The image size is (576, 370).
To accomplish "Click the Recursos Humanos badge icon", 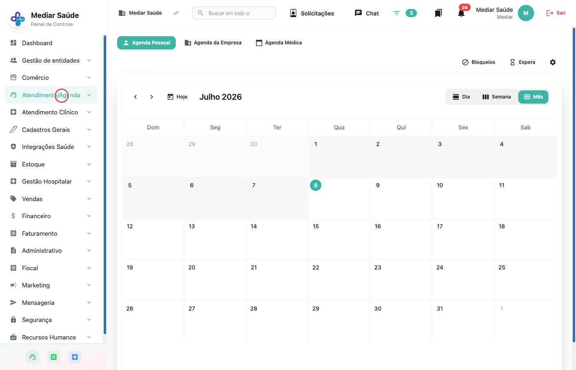I will (x=13, y=337).
